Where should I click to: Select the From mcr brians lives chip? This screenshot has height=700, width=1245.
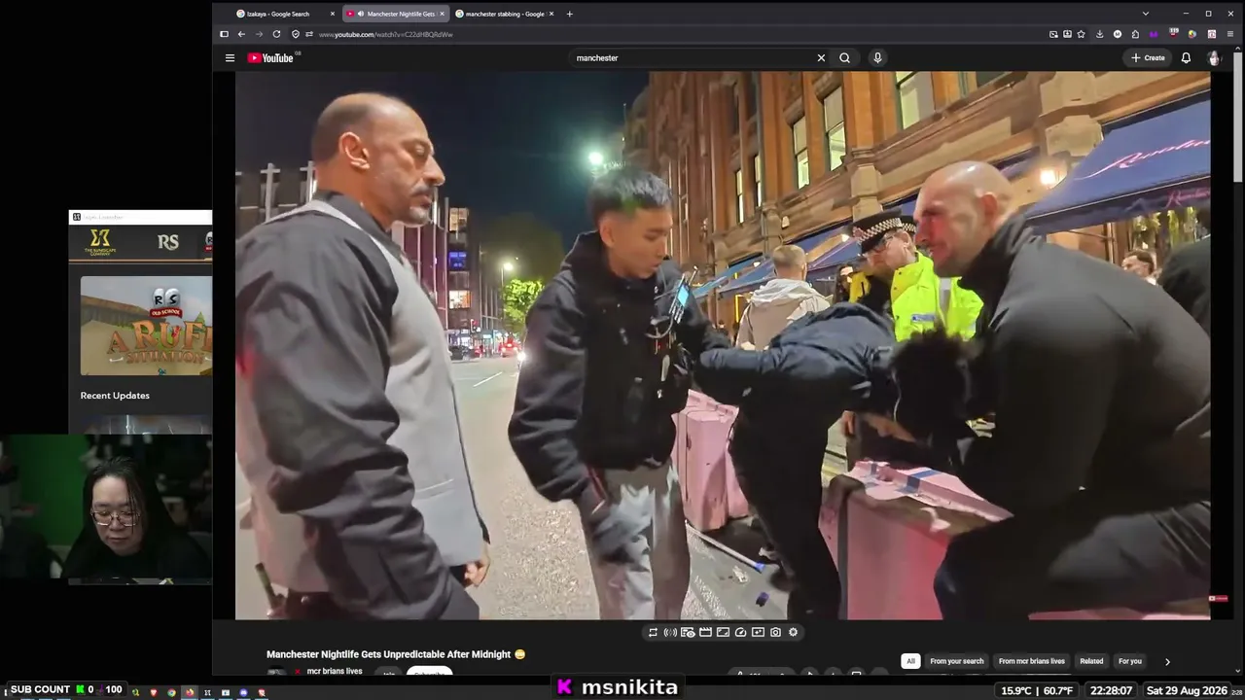pyautogui.click(x=1032, y=661)
